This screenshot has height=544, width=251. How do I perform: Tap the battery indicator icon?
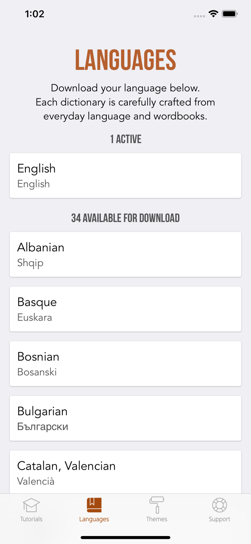tap(230, 14)
